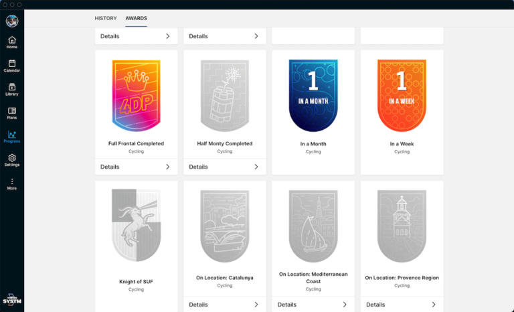The image size is (514, 312).
Task: Click the Half Monty Completed dynamite badge
Action: pos(225,96)
